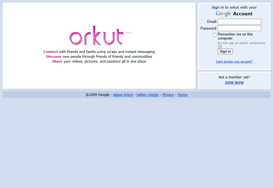The height and width of the screenshot is (188, 273).
Task: Click the word Connect in the tagline
Action: (51, 52)
